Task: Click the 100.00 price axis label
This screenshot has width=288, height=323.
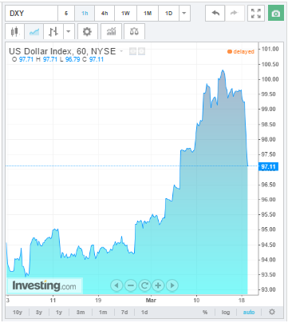Action: coord(270,79)
